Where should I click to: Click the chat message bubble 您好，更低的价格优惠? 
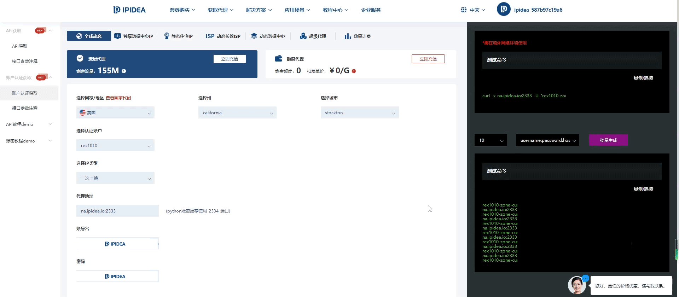click(631, 286)
